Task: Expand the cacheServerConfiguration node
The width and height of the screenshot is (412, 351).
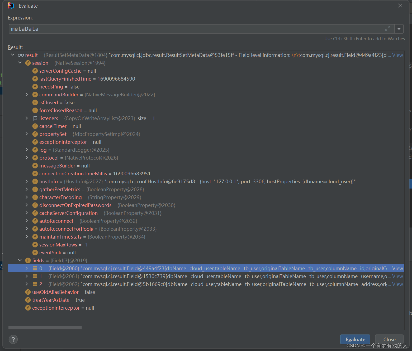Action: coord(27,213)
